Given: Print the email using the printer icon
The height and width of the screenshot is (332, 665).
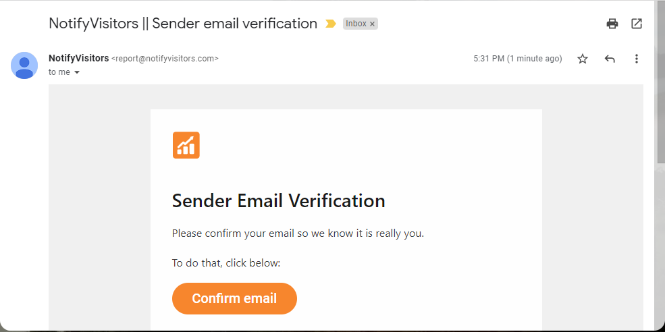Looking at the screenshot, I should 612,24.
